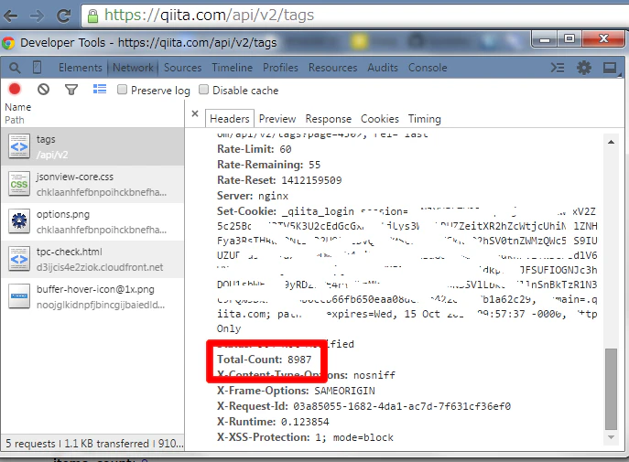The width and height of the screenshot is (629, 462).
Task: Toggle the red record network log button
Action: (15, 89)
